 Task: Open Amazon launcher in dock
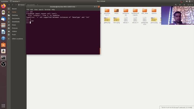[x=3, y=51]
